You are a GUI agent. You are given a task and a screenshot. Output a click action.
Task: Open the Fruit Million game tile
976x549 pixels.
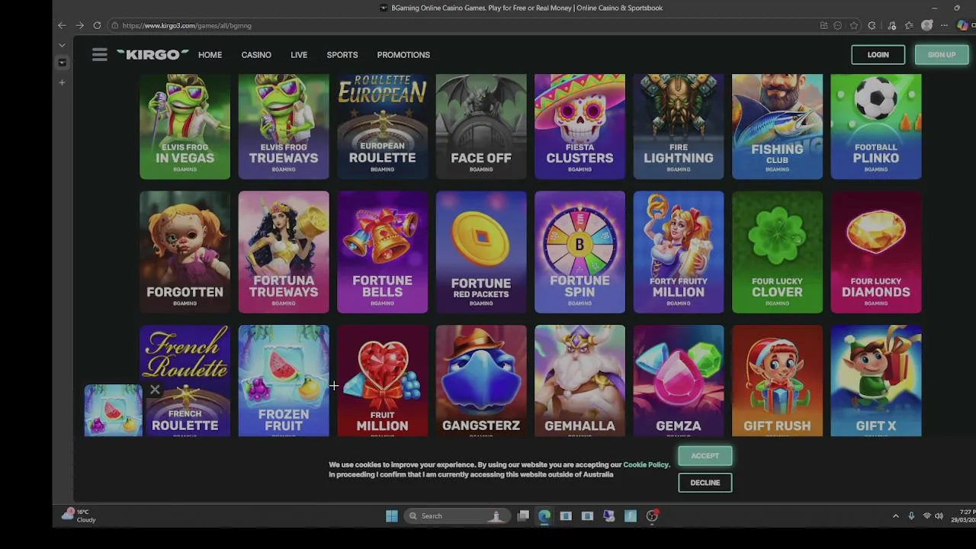[x=382, y=381]
